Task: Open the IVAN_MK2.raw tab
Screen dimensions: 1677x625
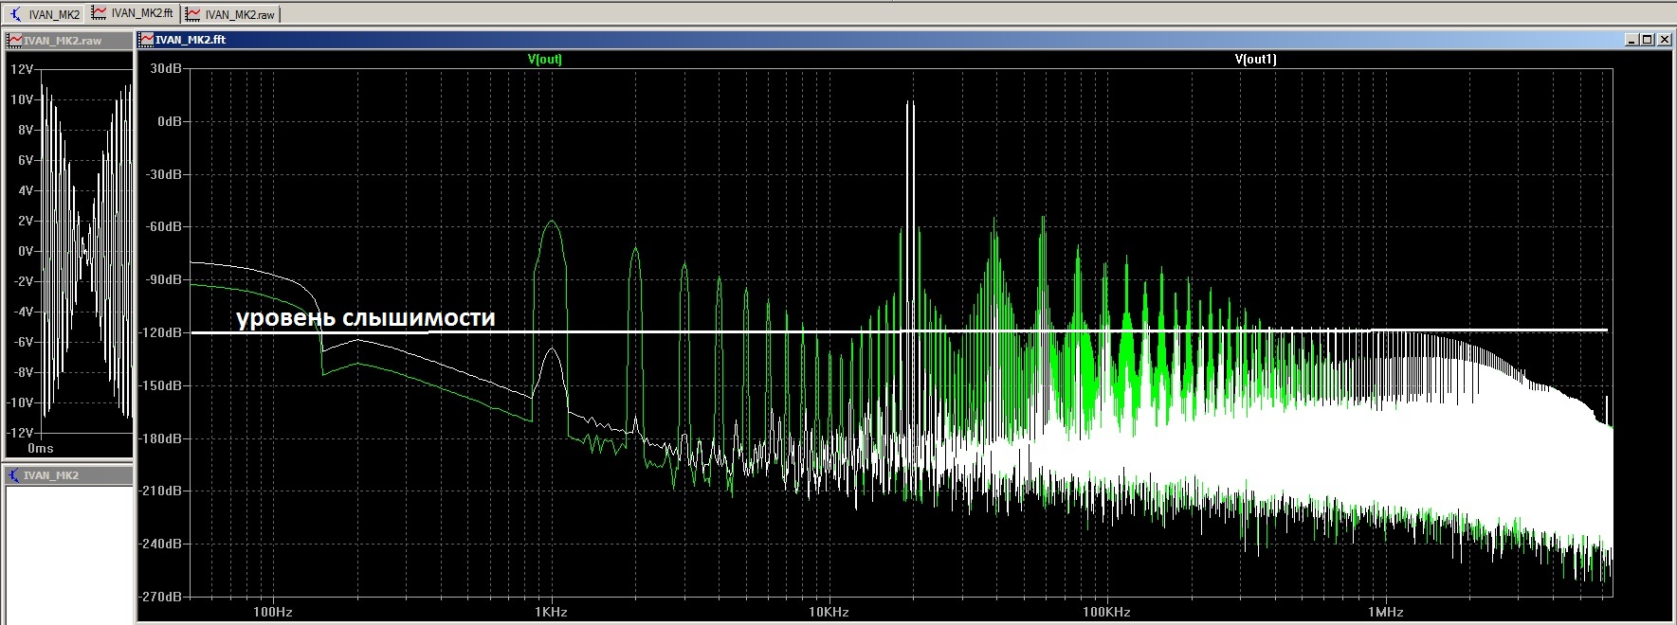Action: point(230,14)
